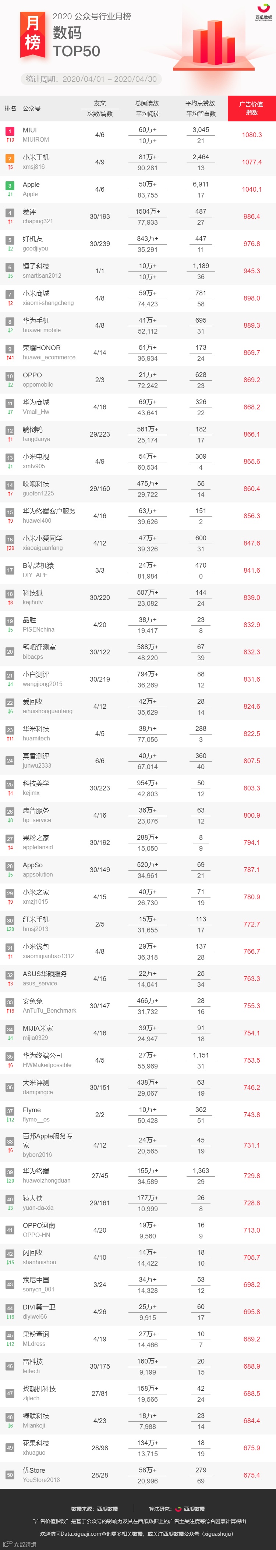Click the rank 9 badge for 荣耀HONOR
Screen dimensions: 276x1550
point(10,348)
